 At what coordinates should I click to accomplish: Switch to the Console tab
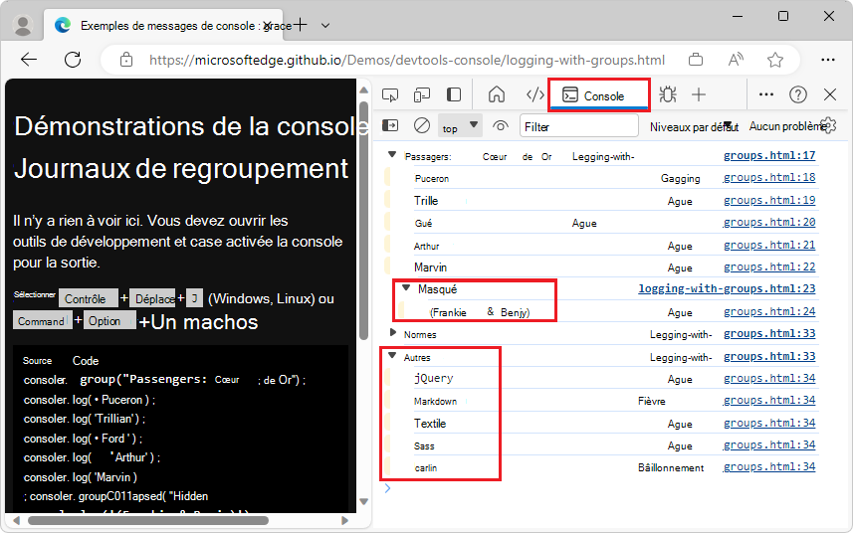[599, 95]
